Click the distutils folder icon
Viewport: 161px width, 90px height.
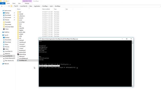(x=18, y=18)
